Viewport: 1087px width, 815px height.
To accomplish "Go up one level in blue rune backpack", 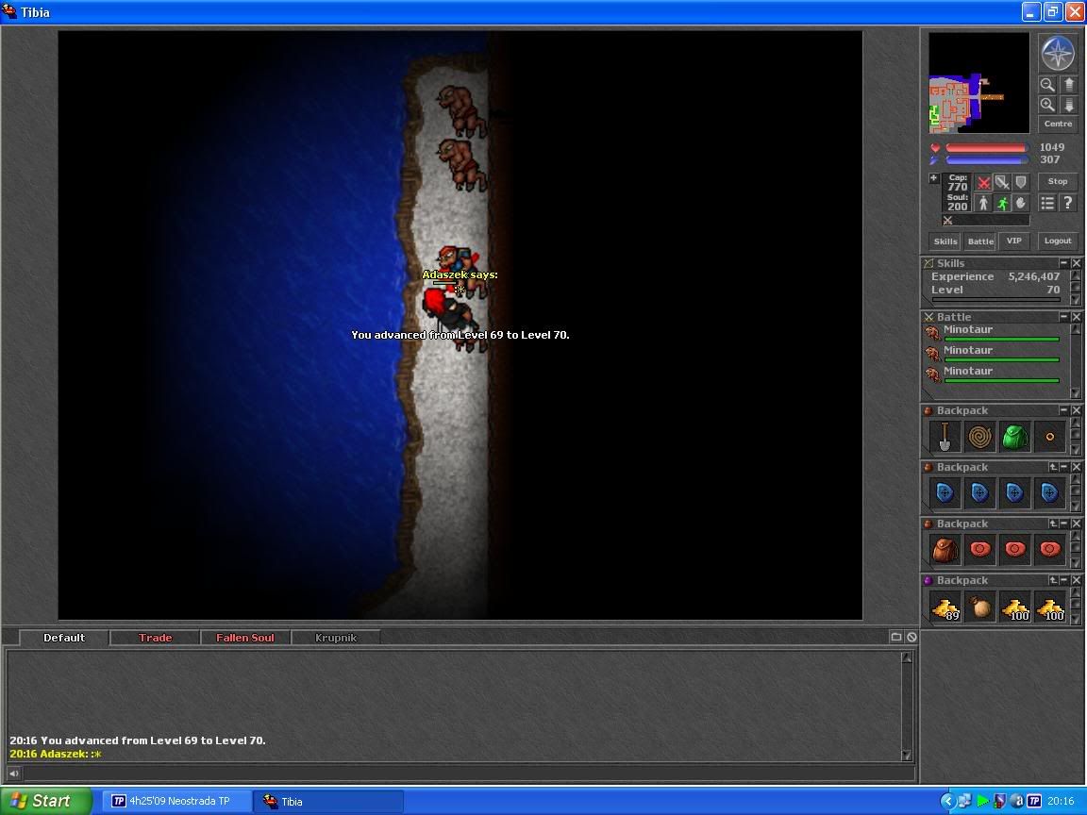I will click(1053, 467).
